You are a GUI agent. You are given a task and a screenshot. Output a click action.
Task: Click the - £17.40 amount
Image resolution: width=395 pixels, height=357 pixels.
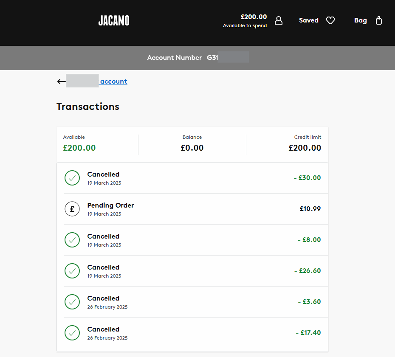[308, 332]
